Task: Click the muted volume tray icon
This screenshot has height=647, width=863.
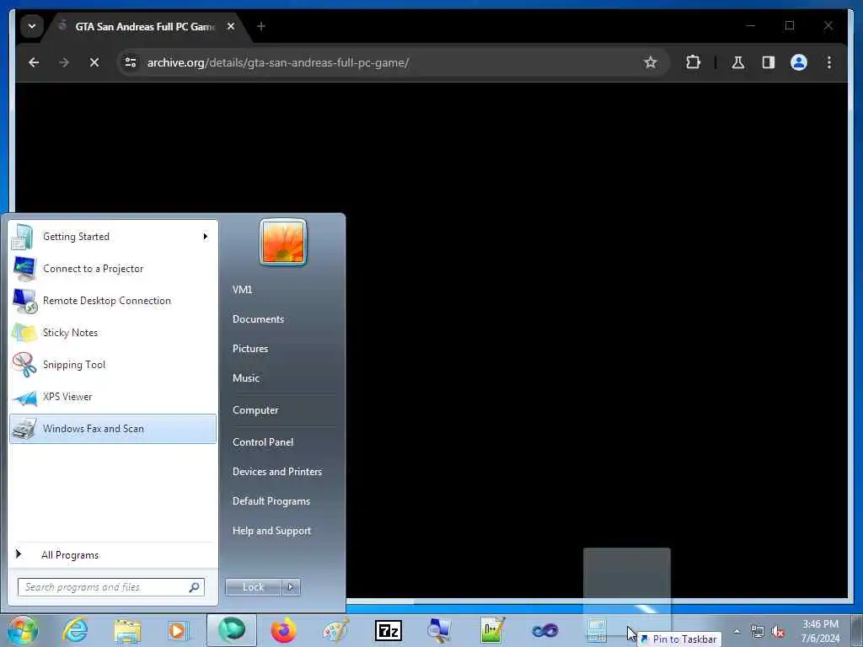Action: pos(778,632)
